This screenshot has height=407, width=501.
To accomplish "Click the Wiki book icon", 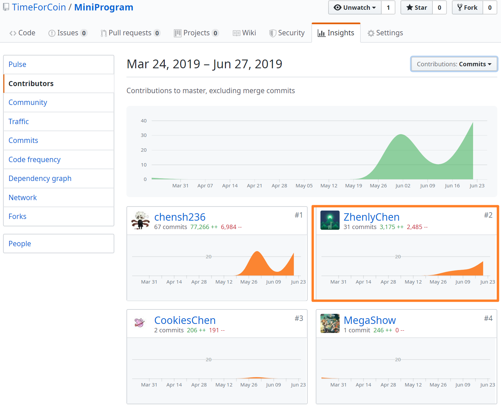I will pyautogui.click(x=236, y=33).
